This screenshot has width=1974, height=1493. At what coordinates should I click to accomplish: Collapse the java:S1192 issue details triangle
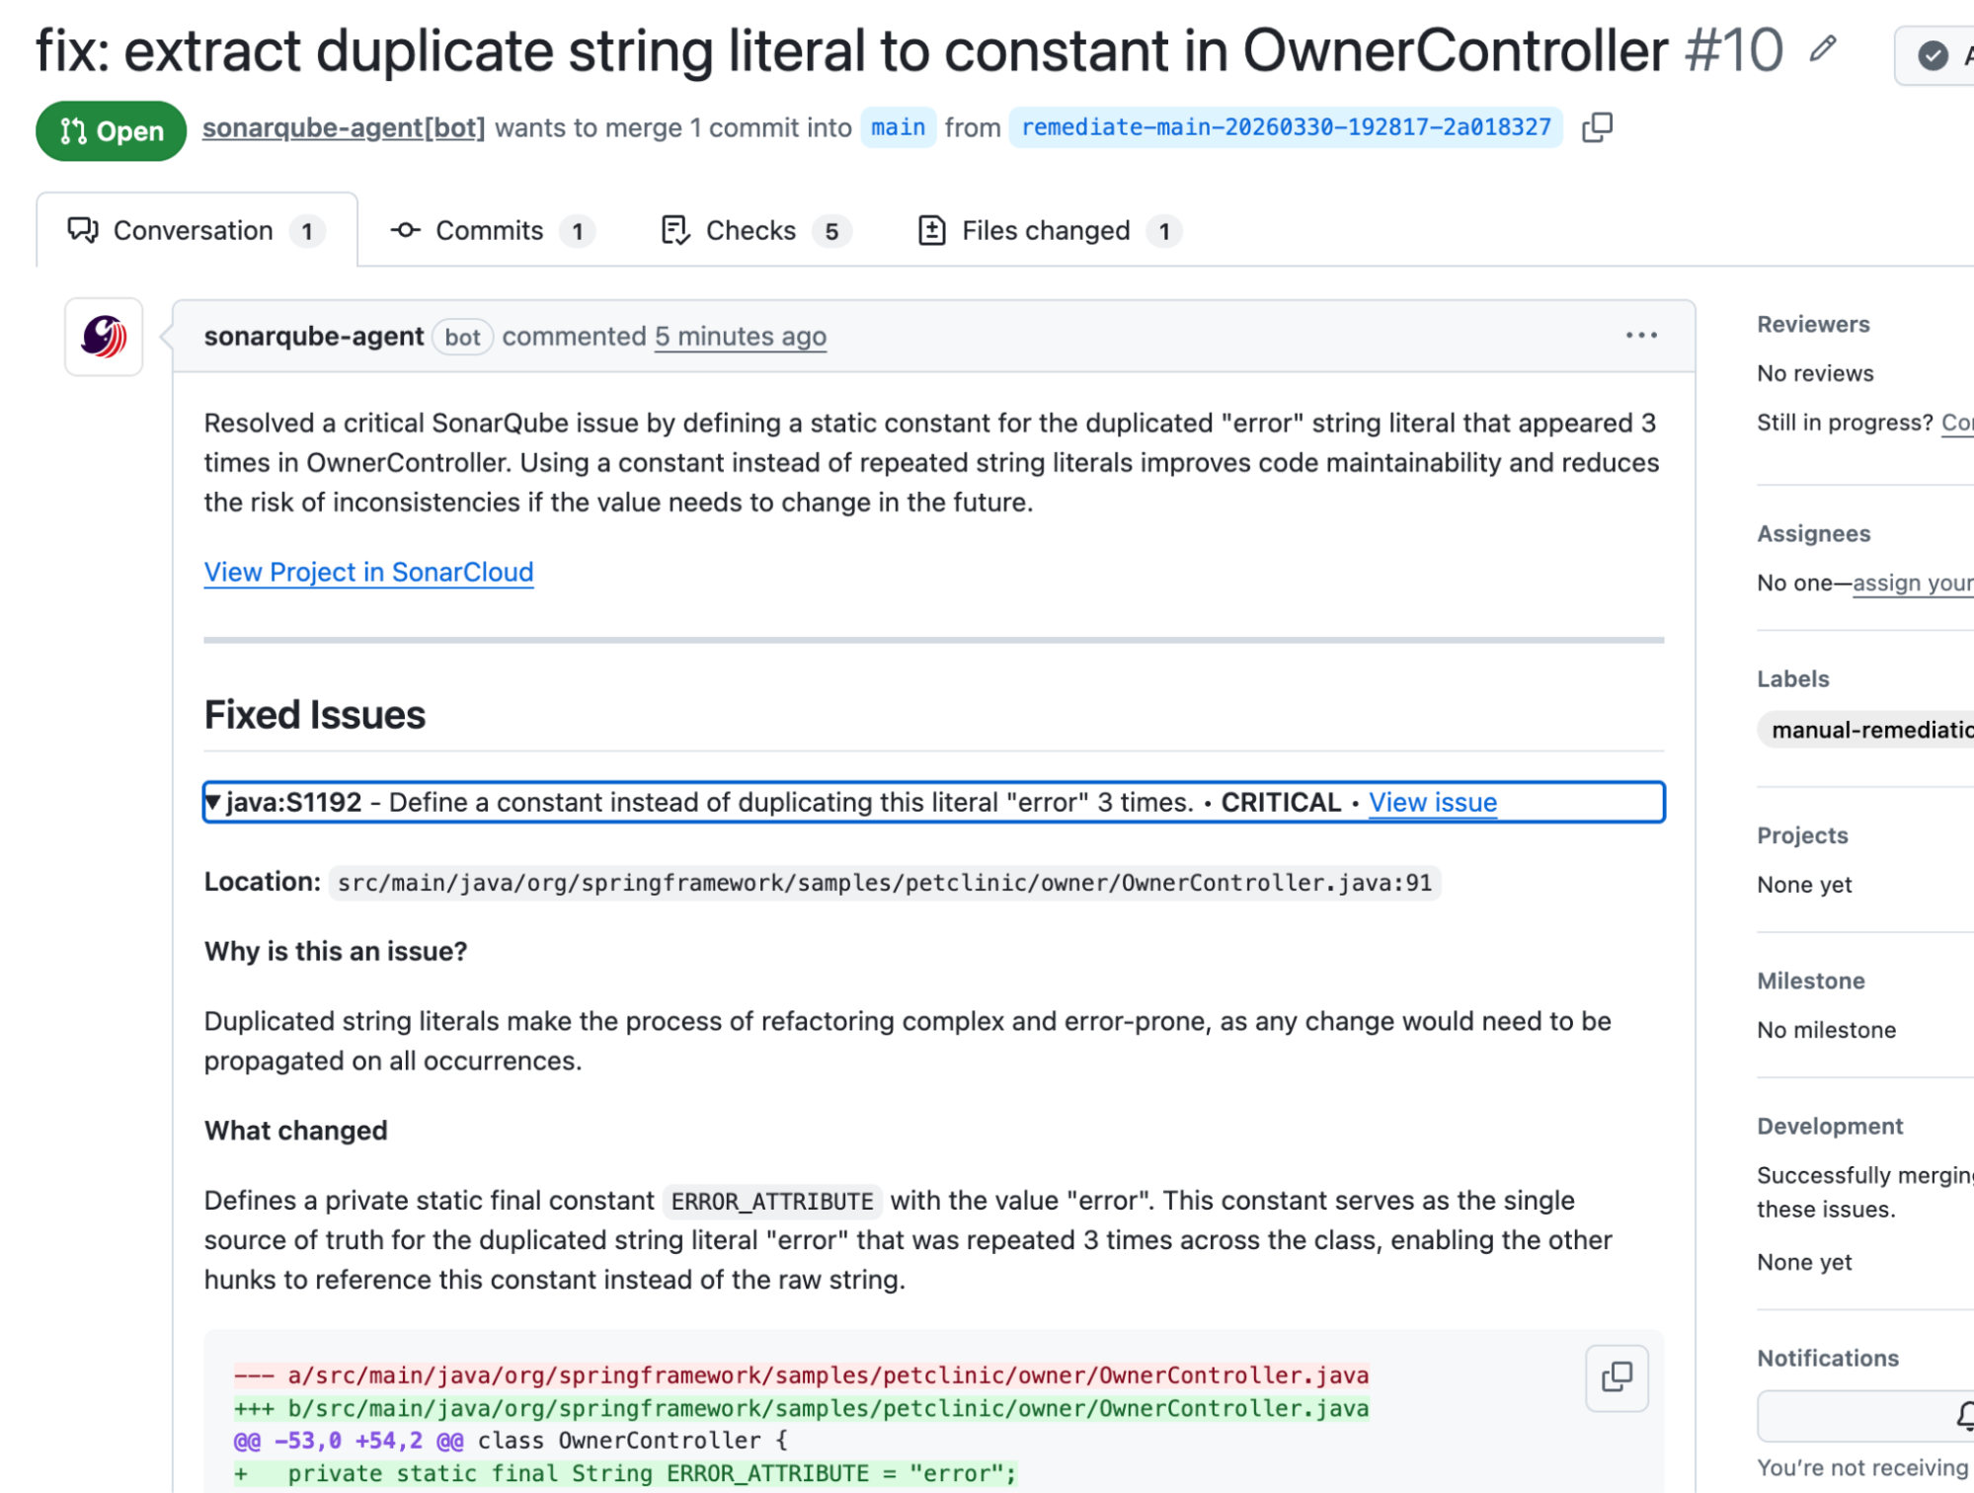pos(212,802)
